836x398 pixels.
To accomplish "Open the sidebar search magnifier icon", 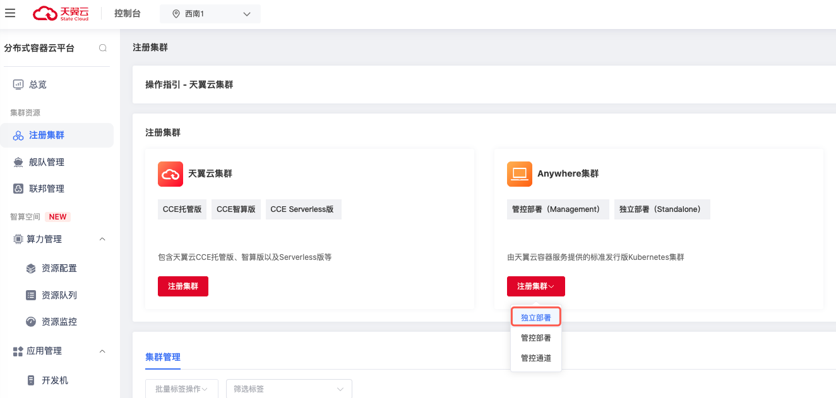I will point(103,48).
